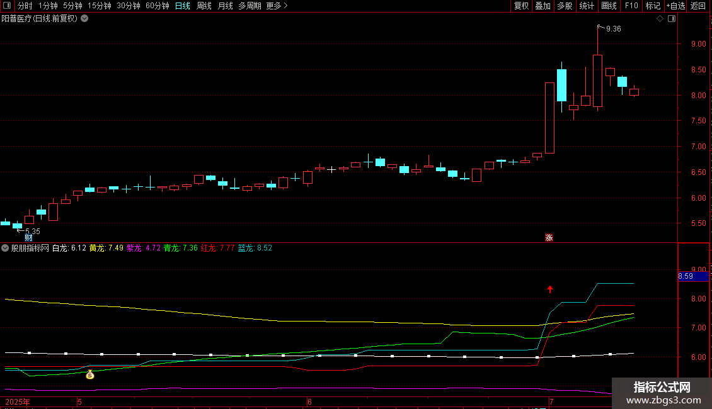Select the 15分钟 period tab
Screen dimensions: 712x409
pyautogui.click(x=100, y=6)
